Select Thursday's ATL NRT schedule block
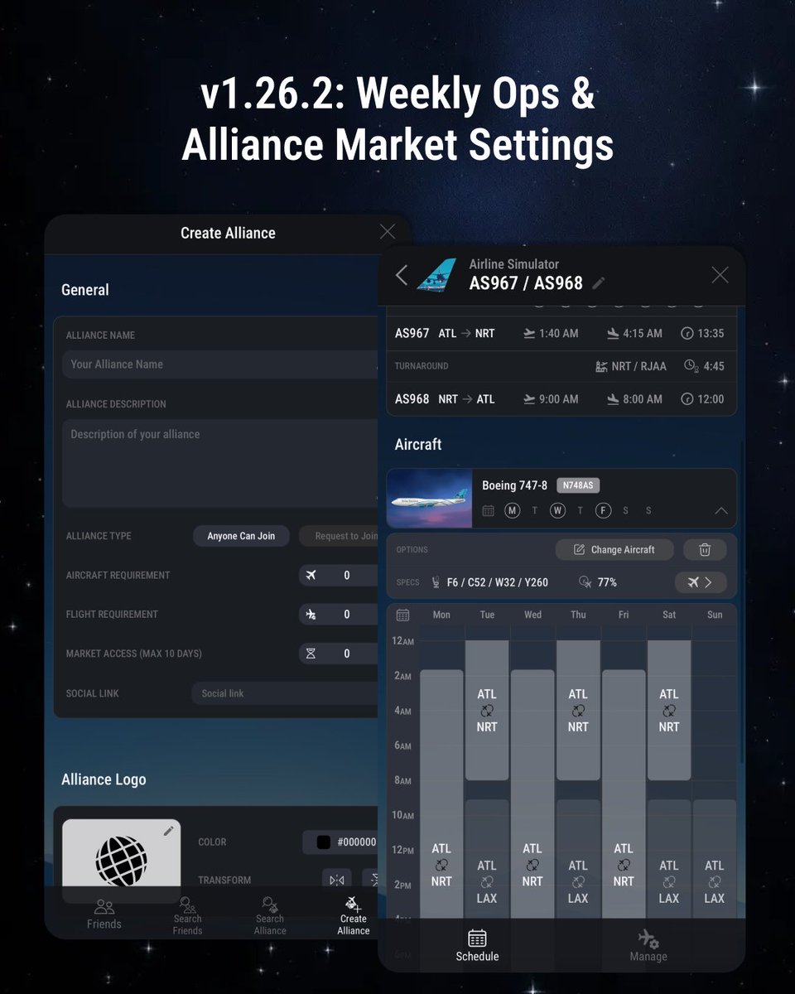This screenshot has width=795, height=994. tap(578, 710)
